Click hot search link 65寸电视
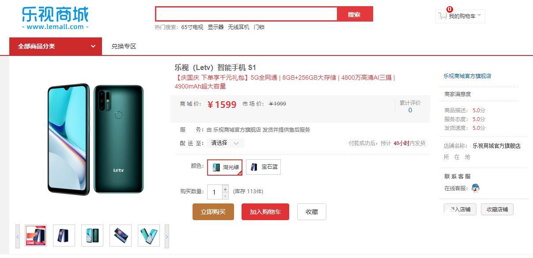The height and width of the screenshot is (258, 533). coord(192,27)
